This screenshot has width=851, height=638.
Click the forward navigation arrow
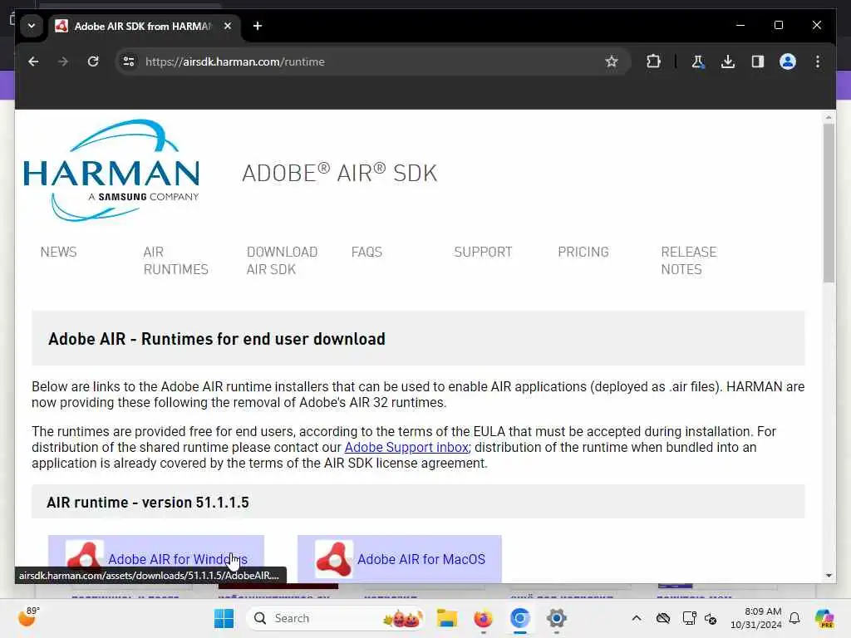(63, 61)
